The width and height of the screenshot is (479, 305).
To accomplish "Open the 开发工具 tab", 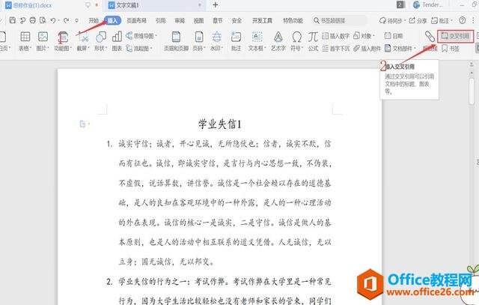I will pos(262,20).
